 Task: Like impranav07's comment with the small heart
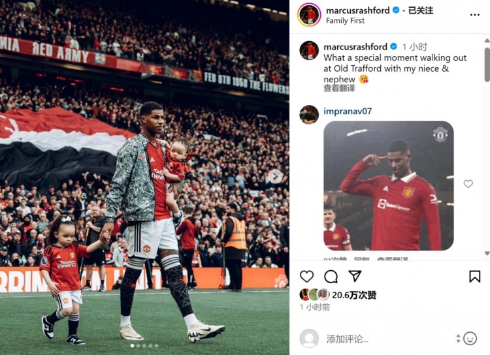click(x=468, y=184)
